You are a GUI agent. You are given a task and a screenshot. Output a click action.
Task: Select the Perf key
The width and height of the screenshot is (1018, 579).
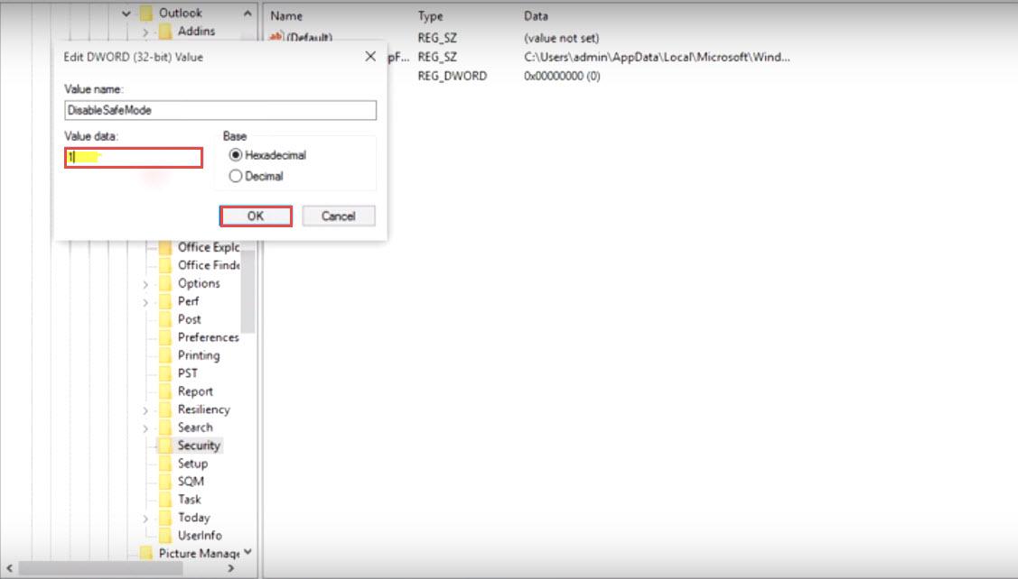click(x=188, y=301)
